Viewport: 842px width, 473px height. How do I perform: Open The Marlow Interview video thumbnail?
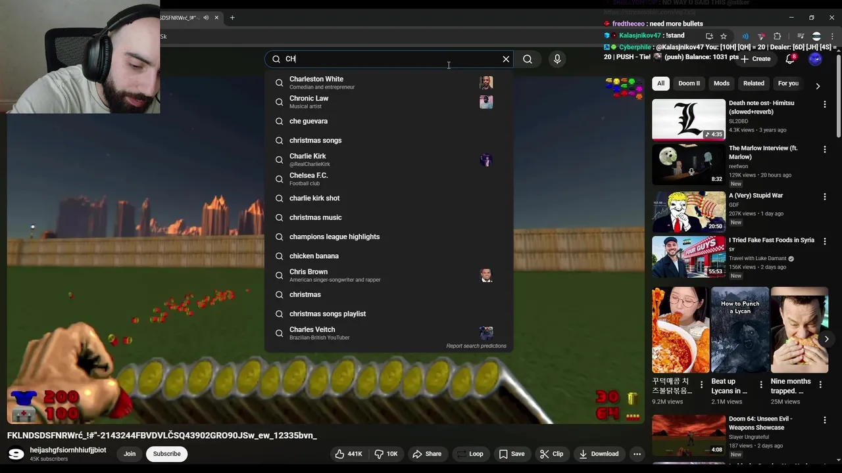pyautogui.click(x=689, y=164)
